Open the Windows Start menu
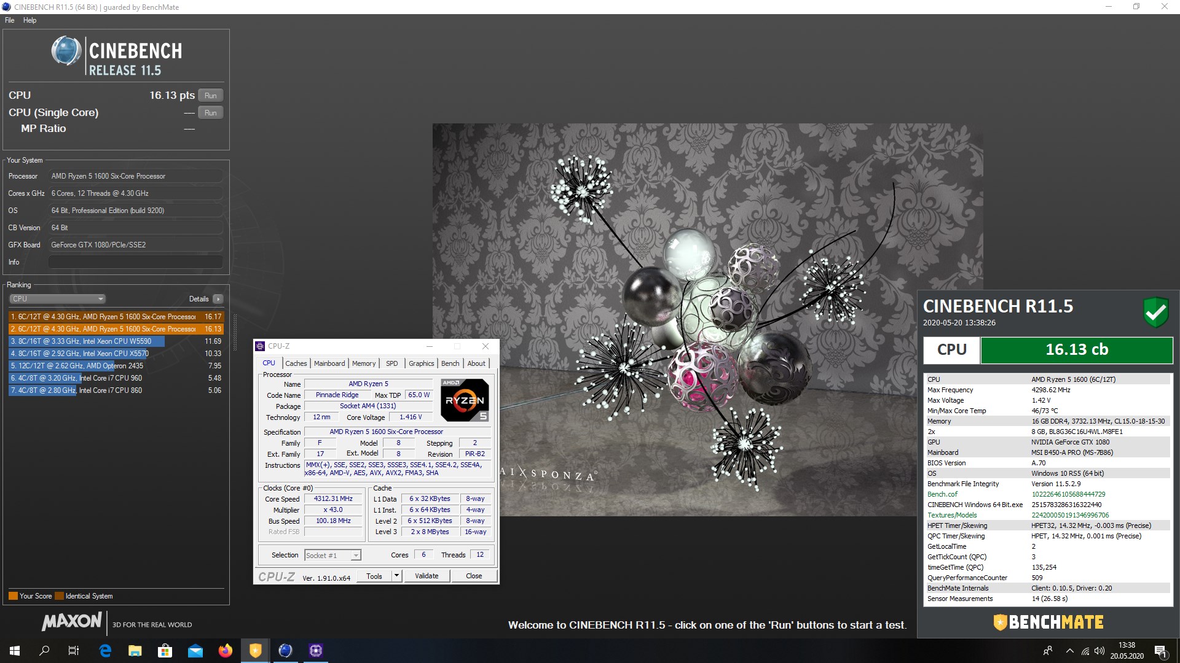The height and width of the screenshot is (663, 1180). [x=15, y=651]
